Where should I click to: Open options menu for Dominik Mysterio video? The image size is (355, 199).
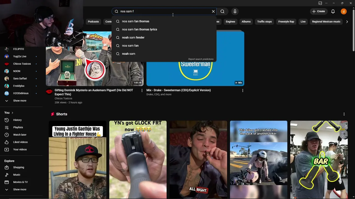[142, 90]
